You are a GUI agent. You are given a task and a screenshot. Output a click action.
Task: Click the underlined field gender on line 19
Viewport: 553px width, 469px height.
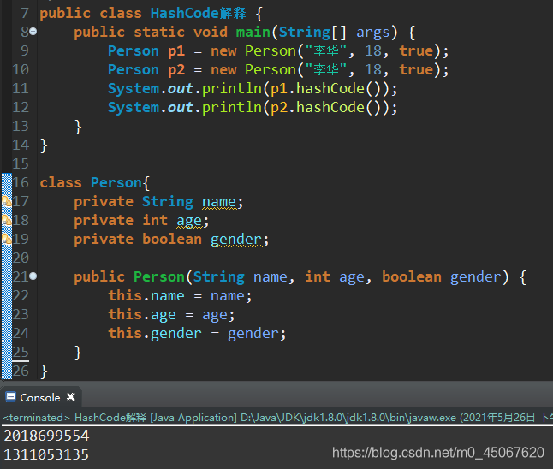pos(236,240)
